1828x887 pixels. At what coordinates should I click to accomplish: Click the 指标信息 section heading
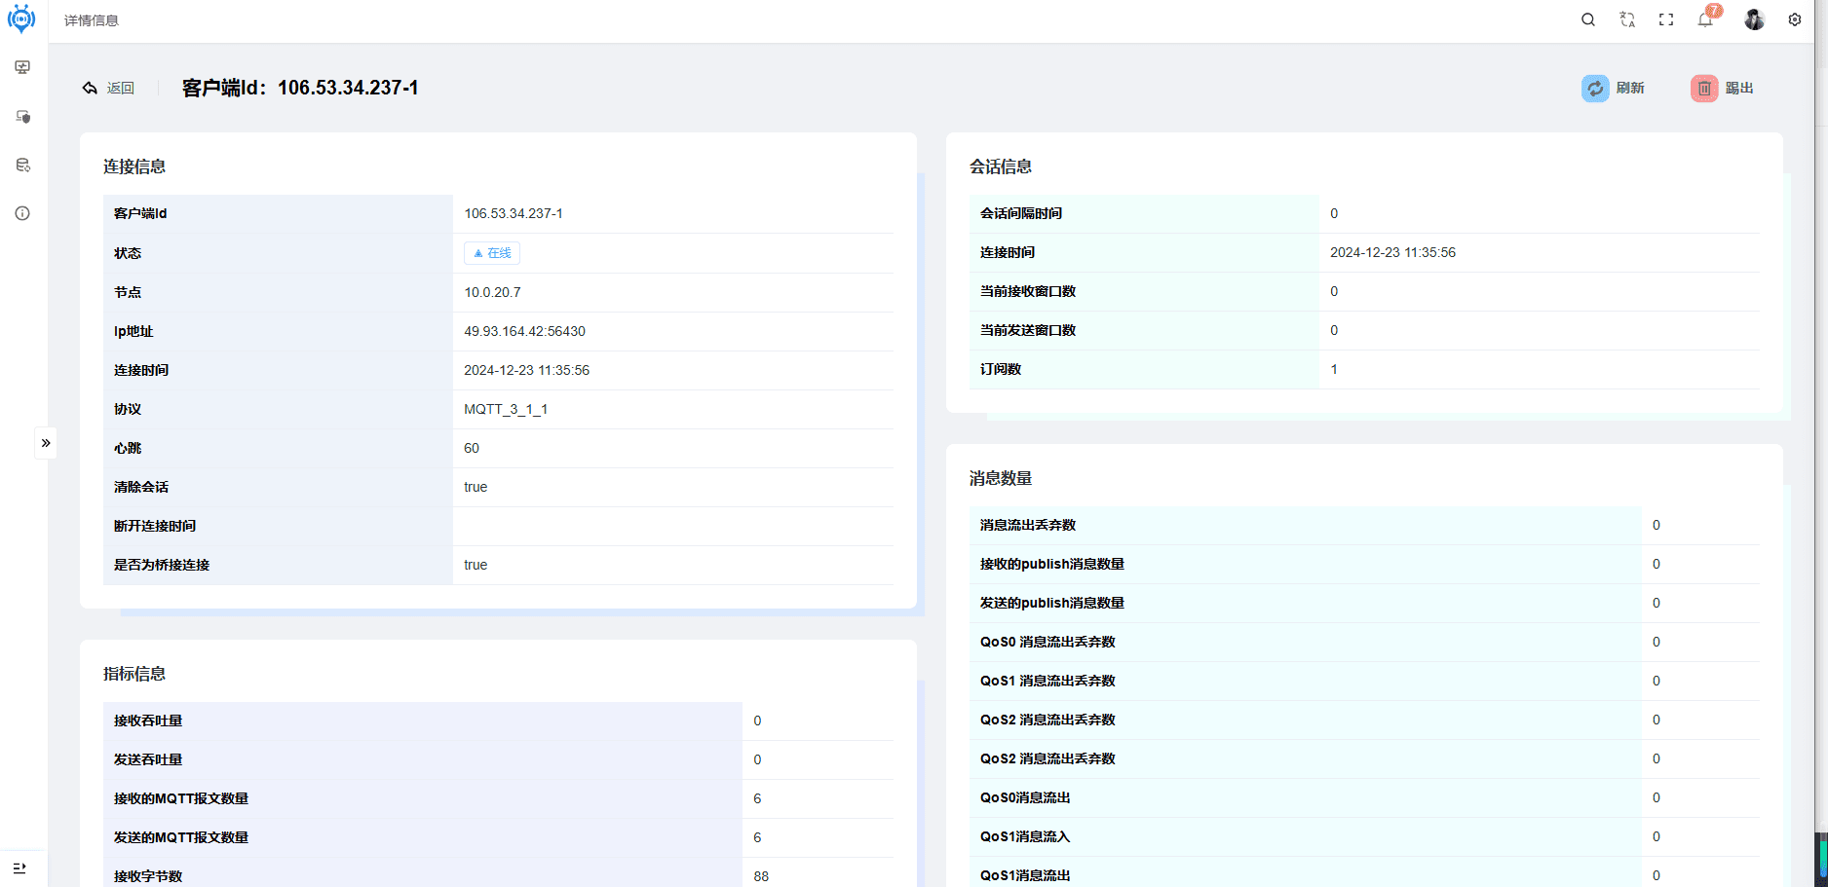click(x=134, y=674)
